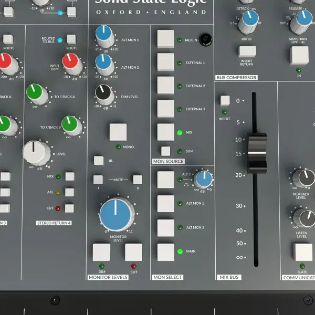
Task: Adjust the LISTEN LEVEL knob
Action: [304, 217]
